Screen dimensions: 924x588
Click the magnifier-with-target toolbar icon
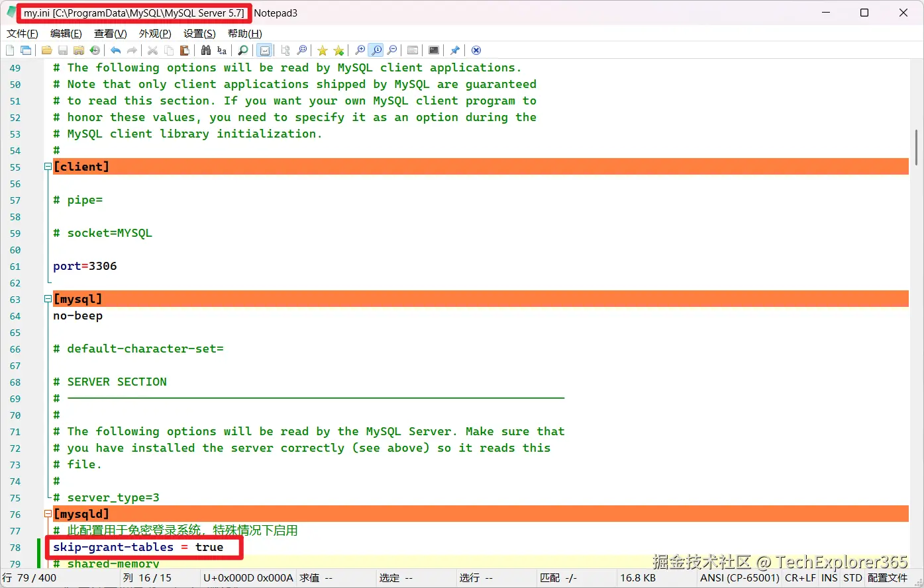(x=301, y=50)
